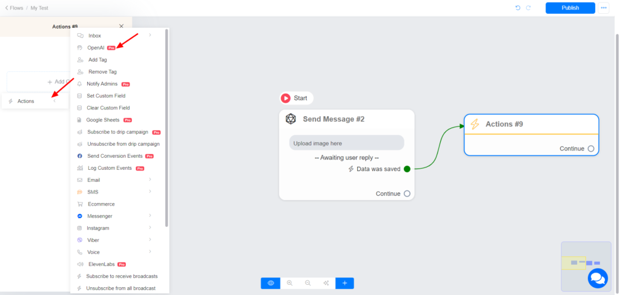Viewport: 620px width, 295px height.
Task: Select the Actions #9 node header
Action: pos(532,124)
